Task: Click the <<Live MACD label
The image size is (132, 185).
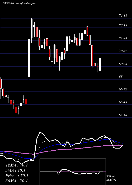Action: [x=111, y=178]
